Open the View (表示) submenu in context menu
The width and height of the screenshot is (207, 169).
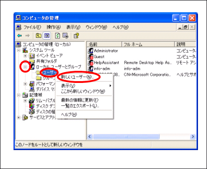coord(84,86)
